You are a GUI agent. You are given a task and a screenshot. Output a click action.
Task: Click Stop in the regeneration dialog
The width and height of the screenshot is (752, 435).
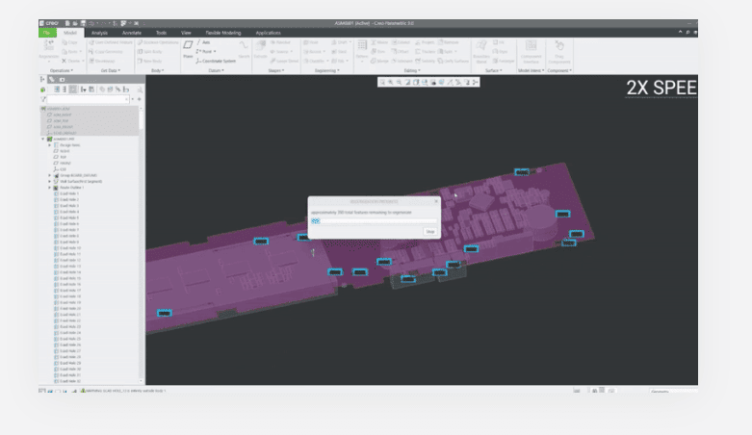pyautogui.click(x=430, y=232)
